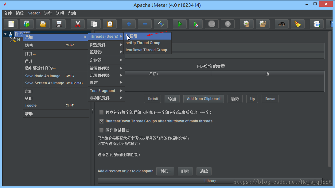
Task: Open search with binoculars icon
Action: [282, 24]
